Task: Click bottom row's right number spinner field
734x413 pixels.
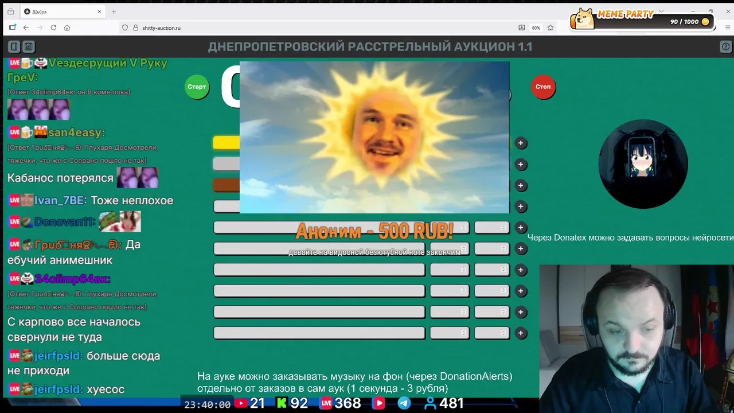Action: pos(491,333)
